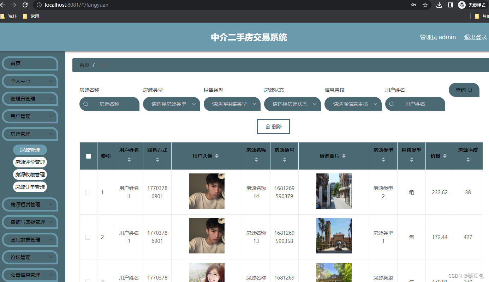Click 房源编号 cell 1681269590379
Image resolution: width=489 pixels, height=282 pixels.
(284, 192)
